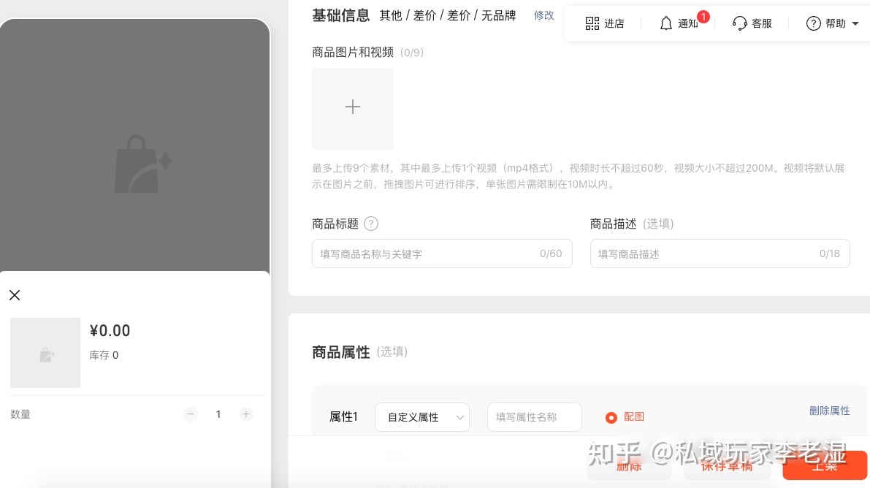
Task: Click the 删除属性 link
Action: coord(829,411)
